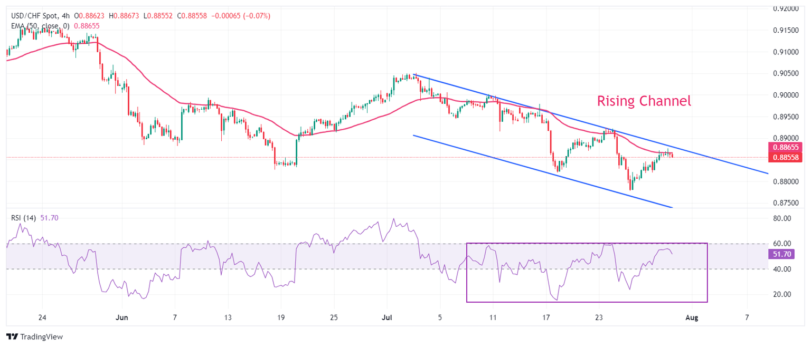The height and width of the screenshot is (347, 811).
Task: Click the 0.92000 level on price axis
Action: [x=785, y=8]
